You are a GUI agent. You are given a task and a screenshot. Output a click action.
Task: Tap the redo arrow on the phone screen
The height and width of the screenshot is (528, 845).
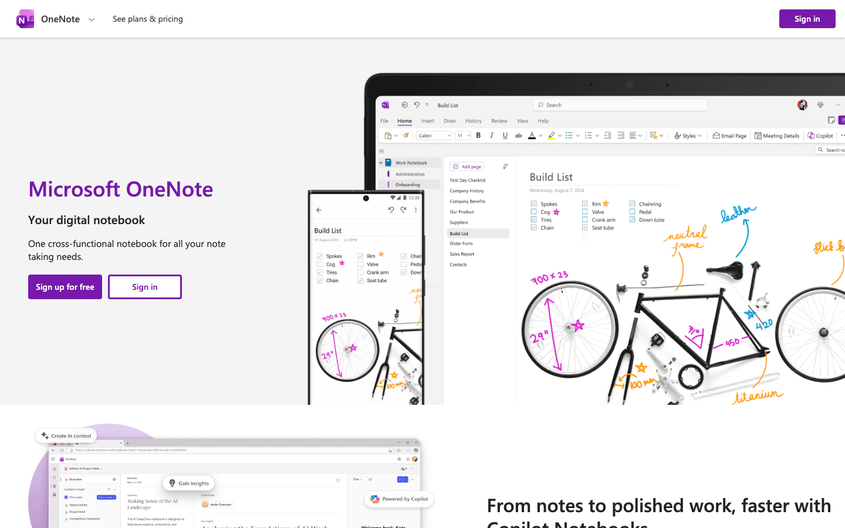403,209
